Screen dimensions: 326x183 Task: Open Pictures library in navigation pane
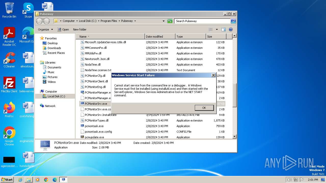52,77
